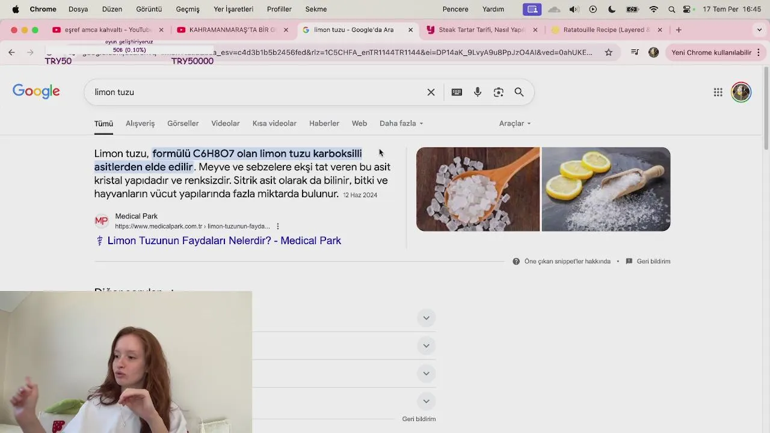Open the salt crystals wooden spoon image

pyautogui.click(x=478, y=189)
